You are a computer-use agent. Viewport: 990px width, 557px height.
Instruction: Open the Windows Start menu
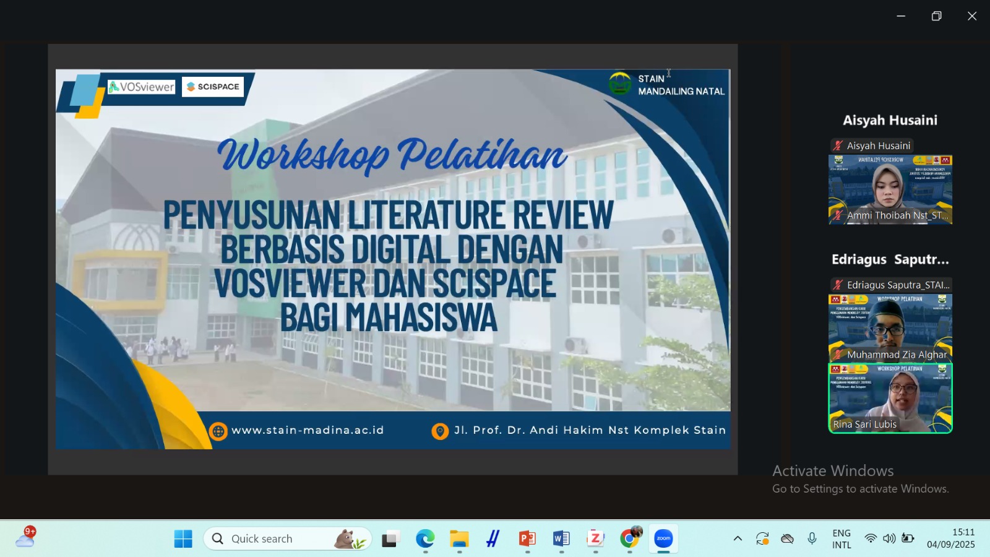(x=183, y=538)
